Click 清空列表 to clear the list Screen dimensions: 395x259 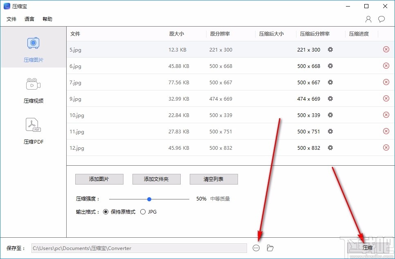tap(213, 179)
